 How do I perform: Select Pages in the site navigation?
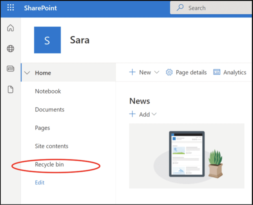tap(42, 128)
